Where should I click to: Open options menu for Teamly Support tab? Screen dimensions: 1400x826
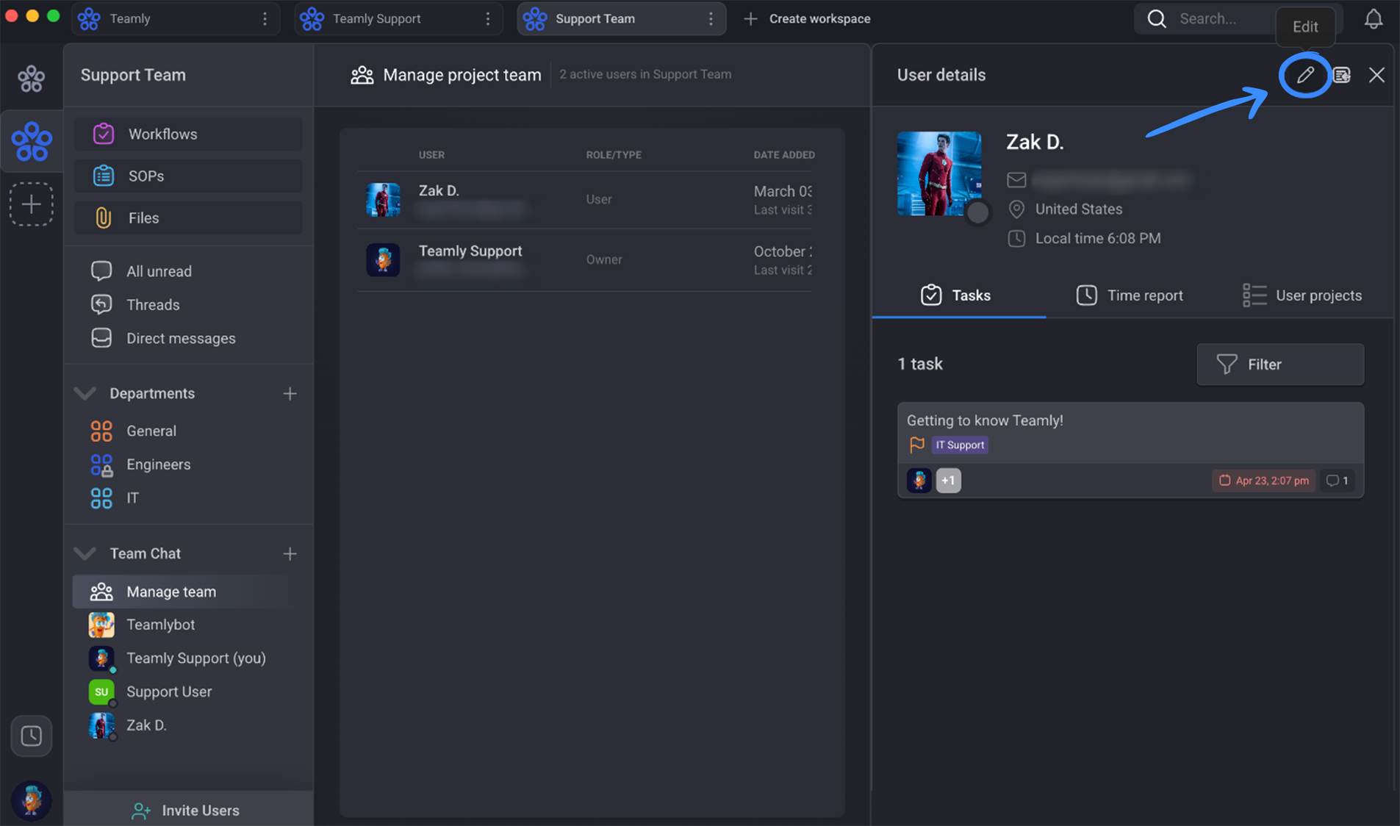488,19
